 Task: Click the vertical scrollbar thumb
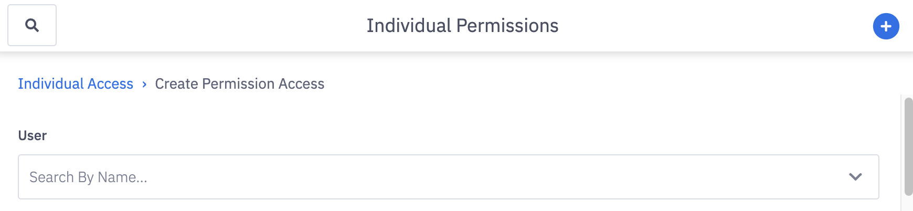(x=908, y=147)
